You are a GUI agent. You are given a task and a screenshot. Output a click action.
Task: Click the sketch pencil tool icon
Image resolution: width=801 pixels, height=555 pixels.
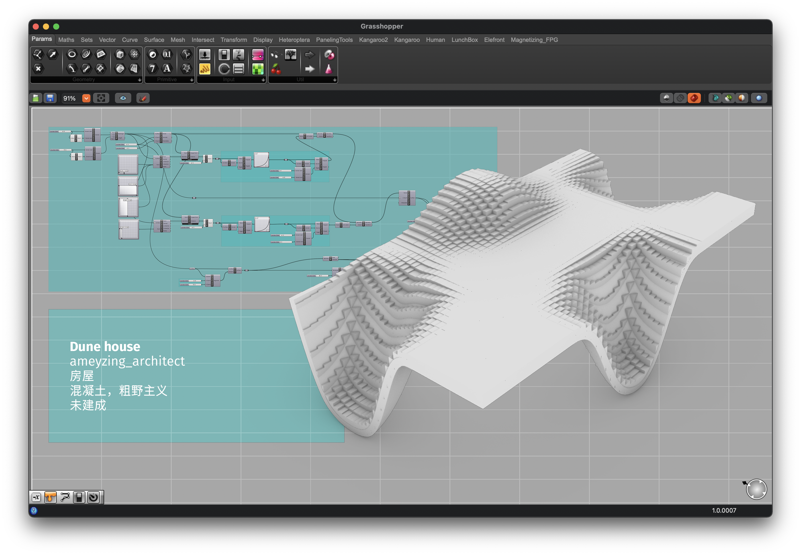point(143,98)
